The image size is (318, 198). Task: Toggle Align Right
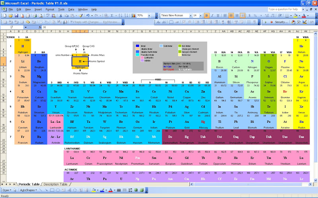(237, 15)
